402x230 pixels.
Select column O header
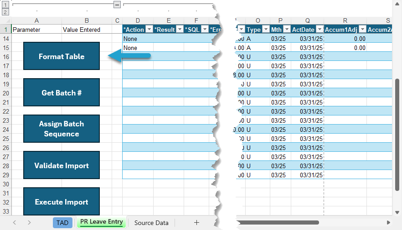click(258, 21)
